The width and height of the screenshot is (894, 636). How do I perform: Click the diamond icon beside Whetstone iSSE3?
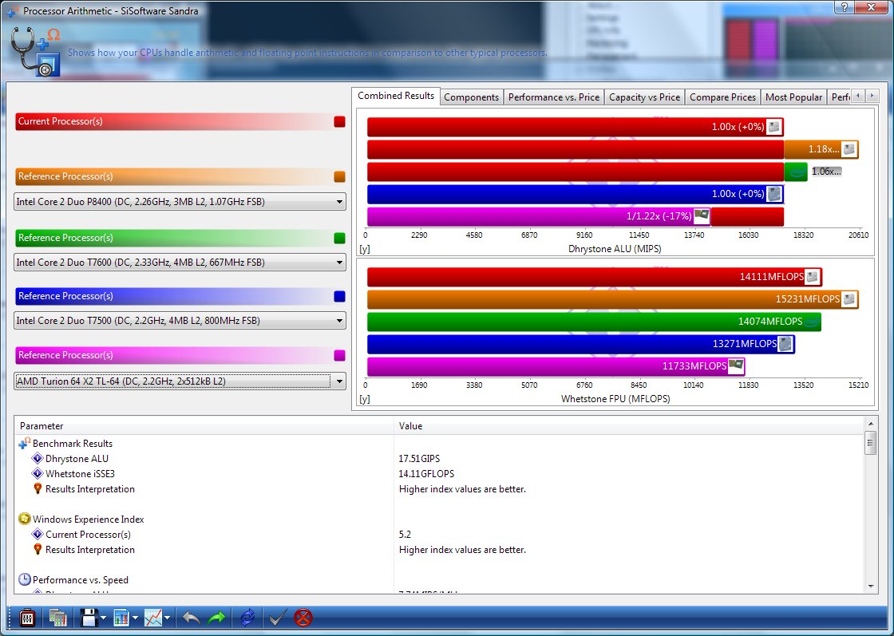[x=38, y=473]
